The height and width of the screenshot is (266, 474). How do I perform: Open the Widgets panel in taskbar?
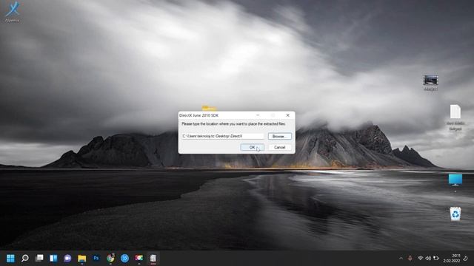point(53,258)
